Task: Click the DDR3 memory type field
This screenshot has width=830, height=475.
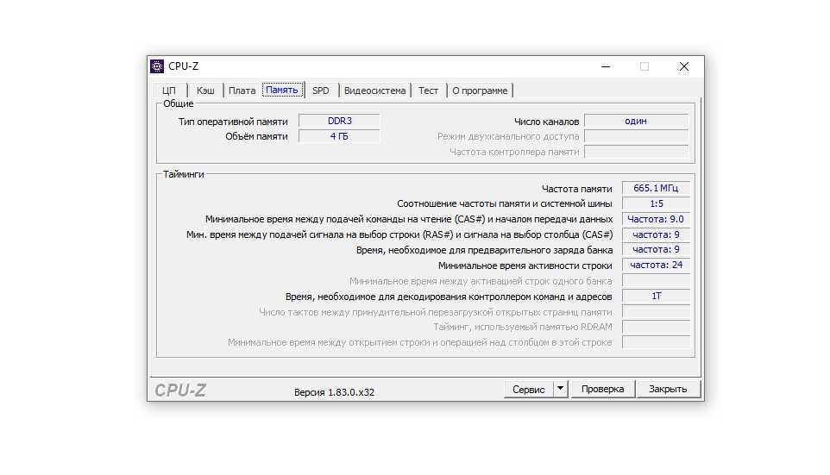Action: pos(339,121)
